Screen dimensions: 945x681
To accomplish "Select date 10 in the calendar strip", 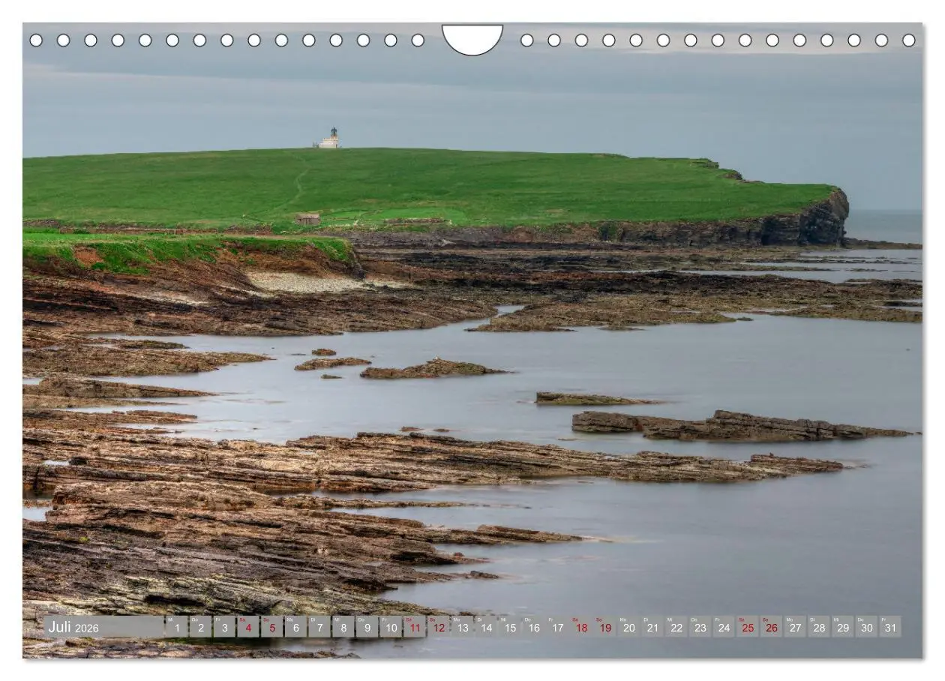I will pyautogui.click(x=391, y=627).
